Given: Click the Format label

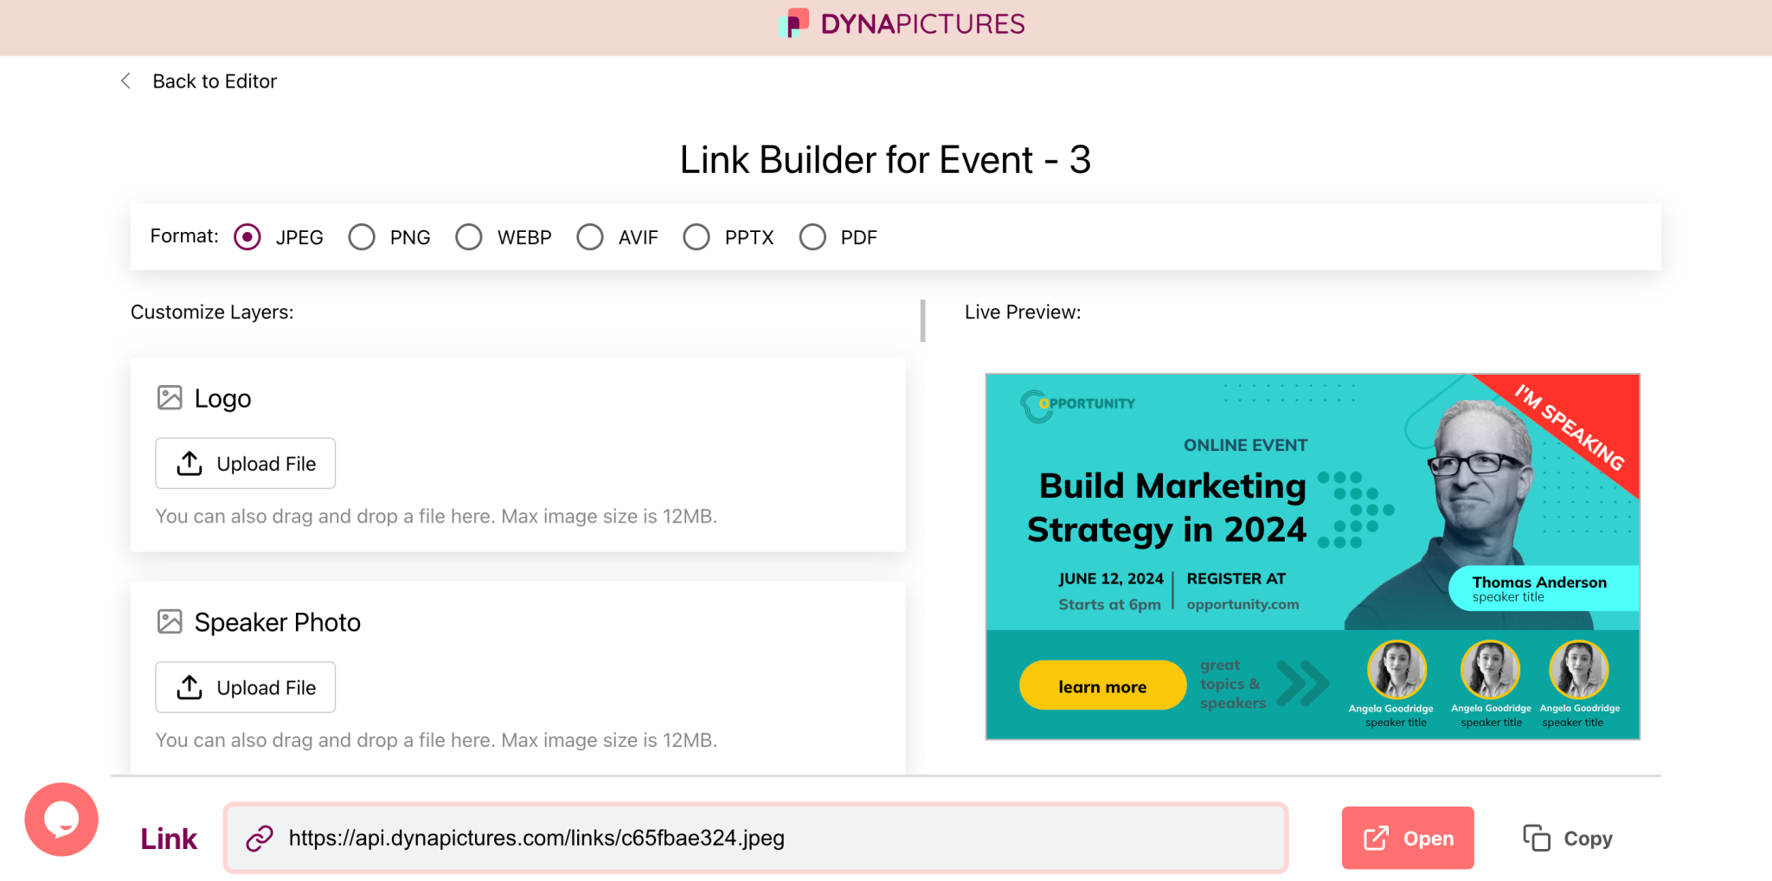Looking at the screenshot, I should pyautogui.click(x=184, y=236).
